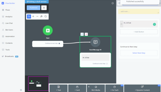Go to Live Chat
The width and height of the screenshot is (161, 92).
click(x=9, y=23)
